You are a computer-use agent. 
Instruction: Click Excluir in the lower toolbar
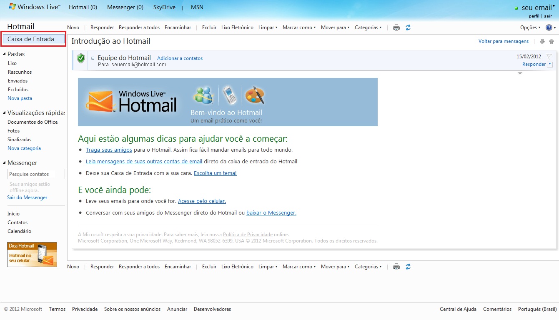tap(209, 267)
